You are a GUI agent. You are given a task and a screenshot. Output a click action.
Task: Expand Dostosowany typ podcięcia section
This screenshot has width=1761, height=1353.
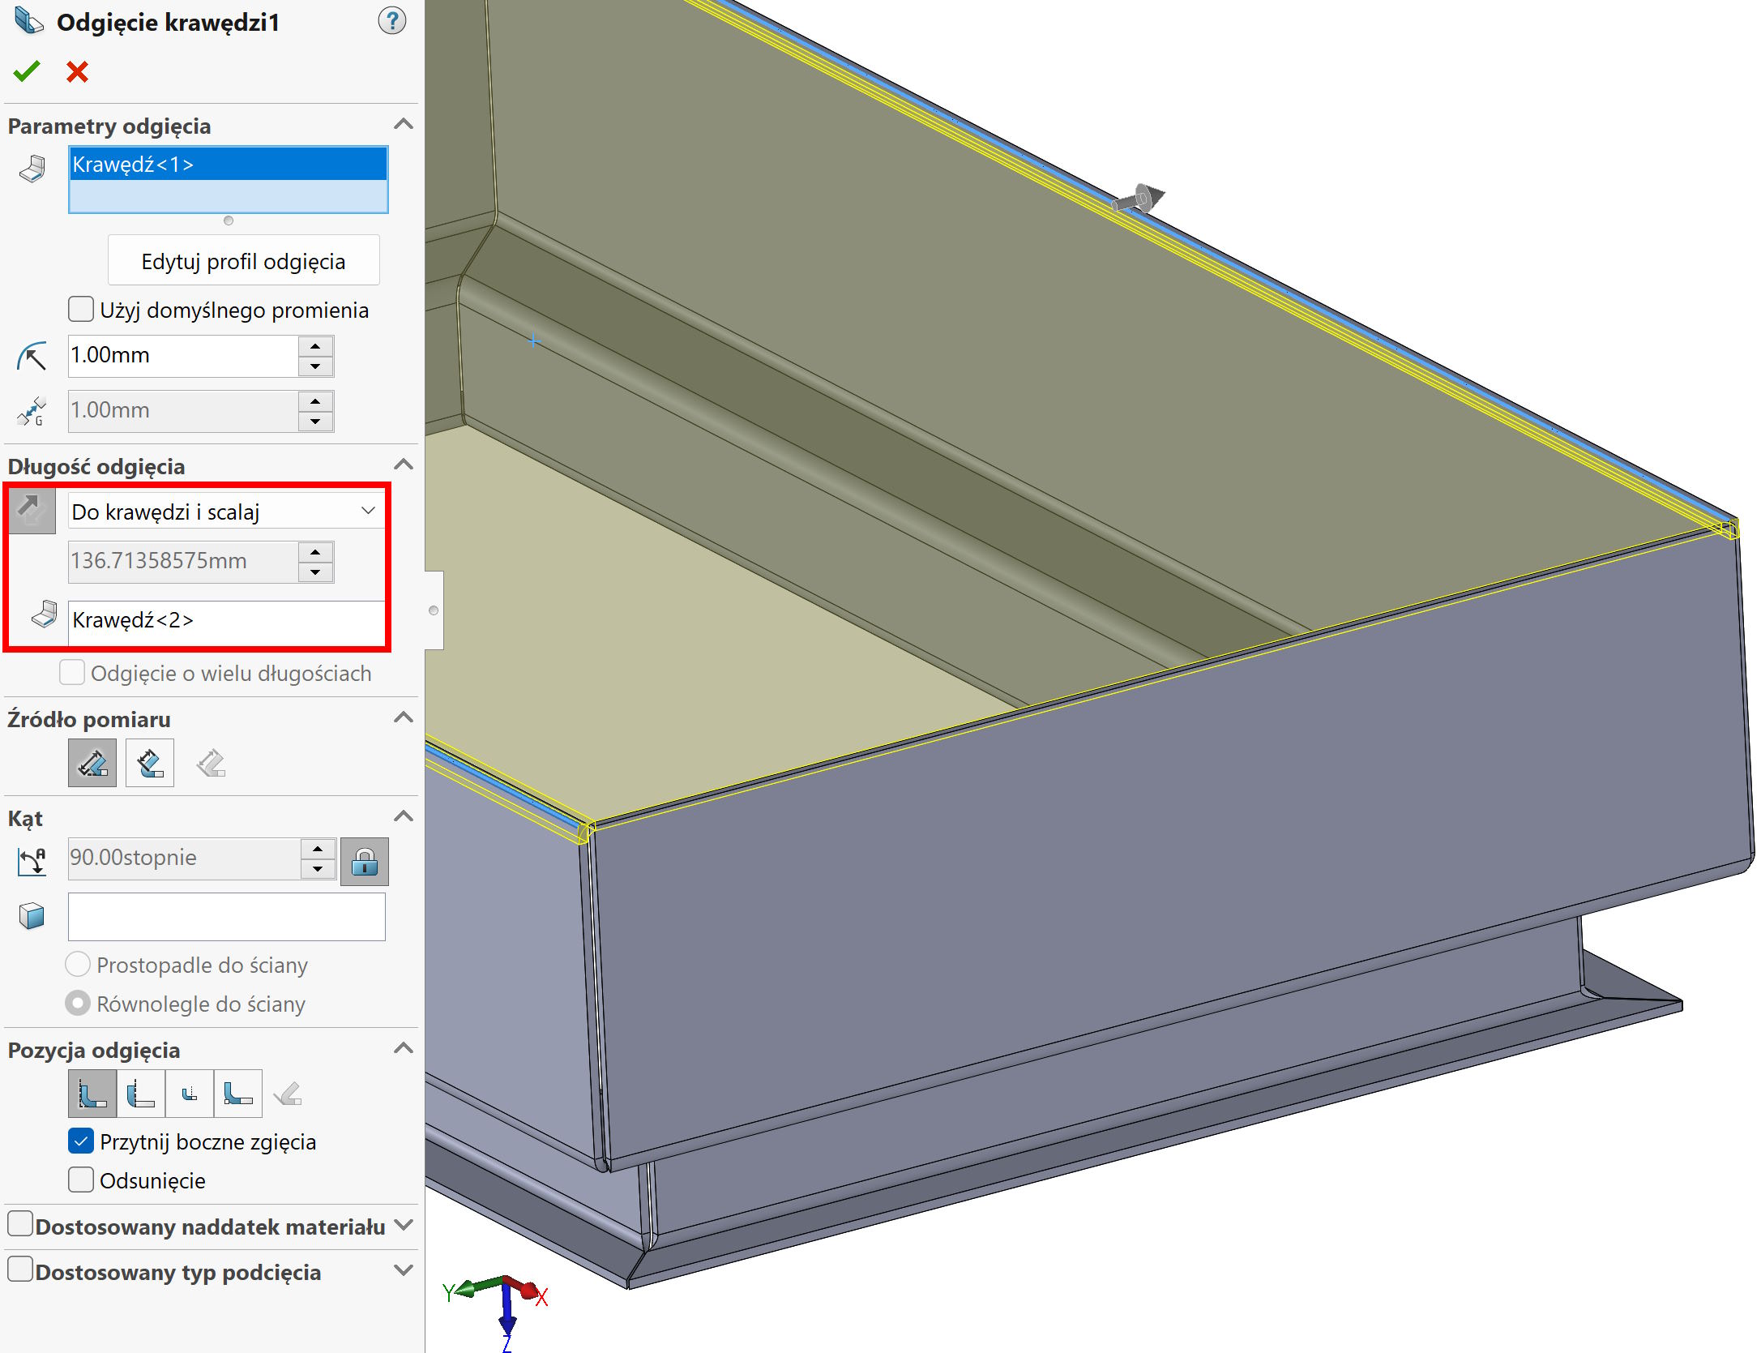pos(403,1271)
